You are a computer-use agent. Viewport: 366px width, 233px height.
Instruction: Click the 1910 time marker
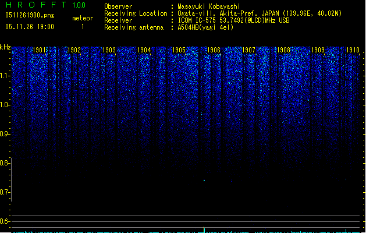point(353,51)
